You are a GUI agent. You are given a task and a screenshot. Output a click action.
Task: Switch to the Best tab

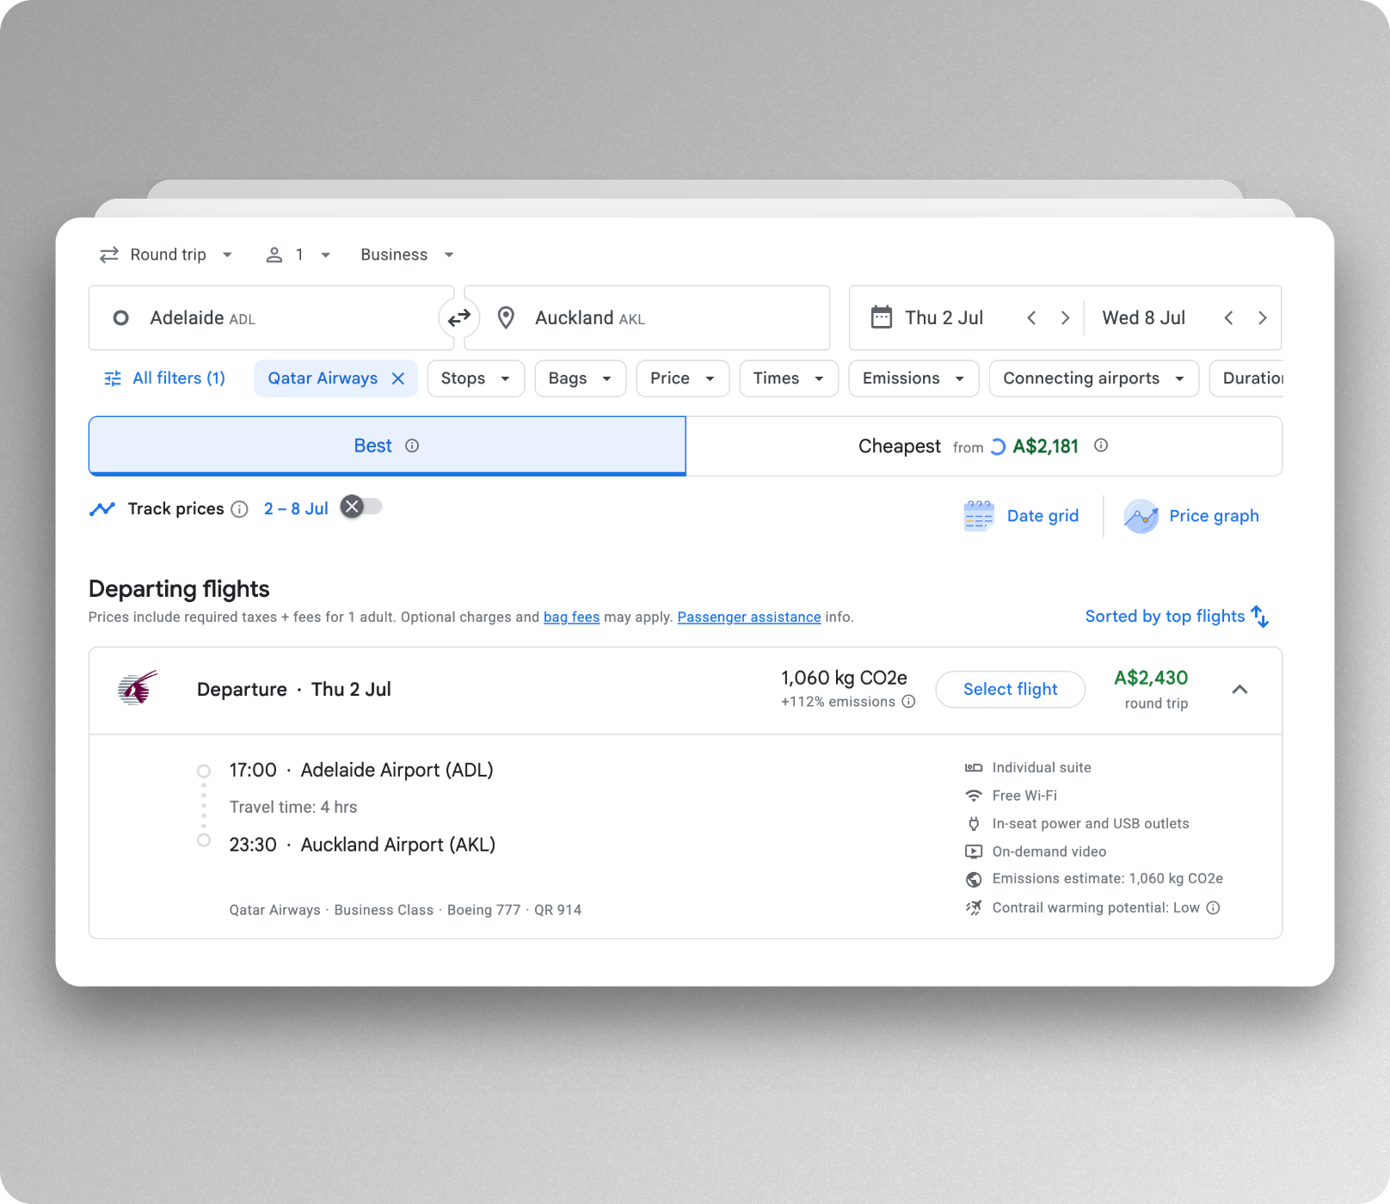pos(387,445)
